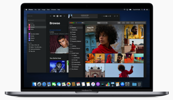This screenshot has height=100, width=173.
Task: Collapse Media Types in Photos sidebar
Action: pyautogui.click(x=69, y=53)
